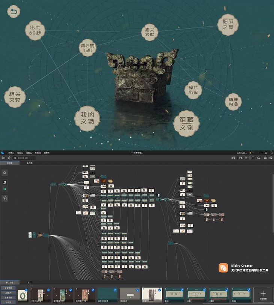Click the scene name search field

click(x=25, y=158)
